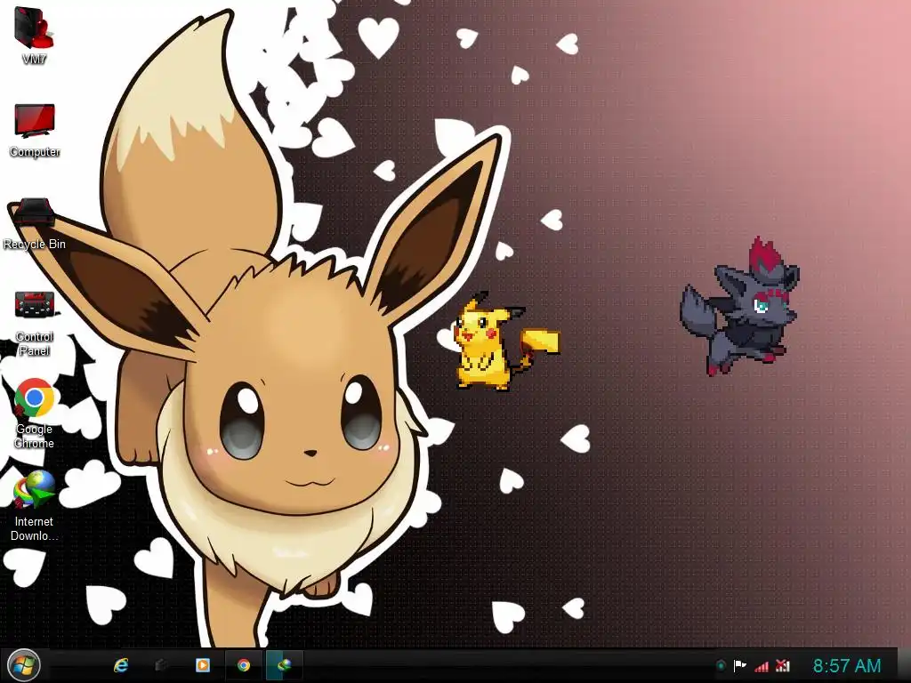
Task: Open the network signal bars tray icon
Action: click(x=762, y=666)
